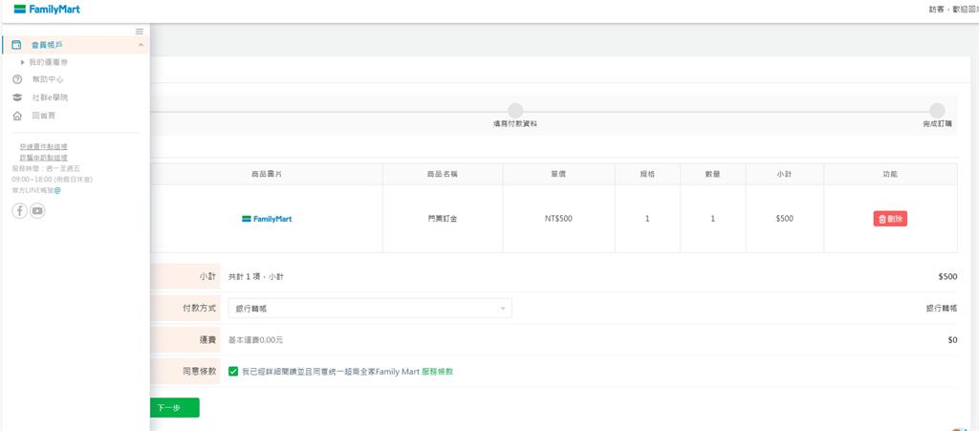Click the LINE @ icon after 官方LINE帳號

(57, 190)
